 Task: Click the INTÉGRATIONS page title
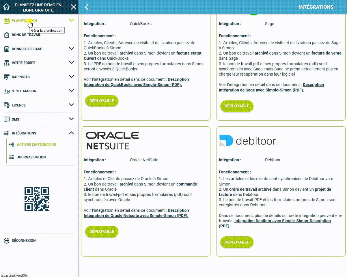(x=316, y=7)
